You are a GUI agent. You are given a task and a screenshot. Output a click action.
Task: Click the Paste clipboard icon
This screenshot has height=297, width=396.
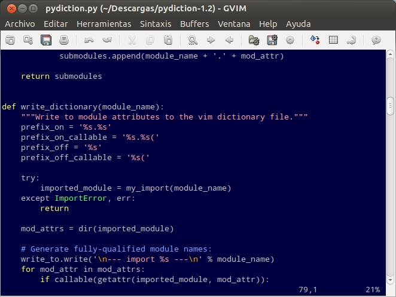168,40
